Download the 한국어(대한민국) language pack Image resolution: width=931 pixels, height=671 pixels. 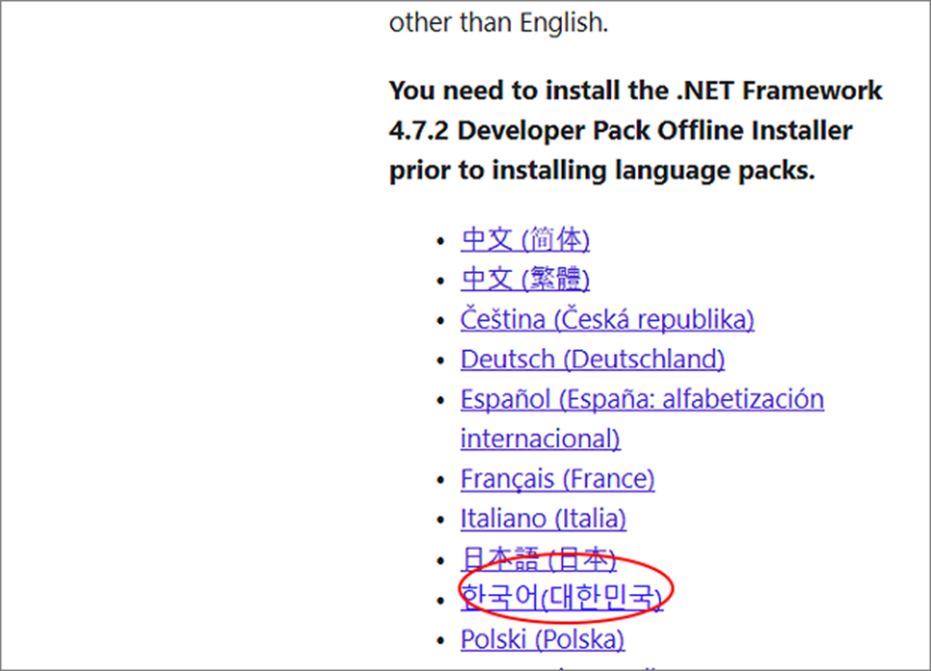(562, 597)
